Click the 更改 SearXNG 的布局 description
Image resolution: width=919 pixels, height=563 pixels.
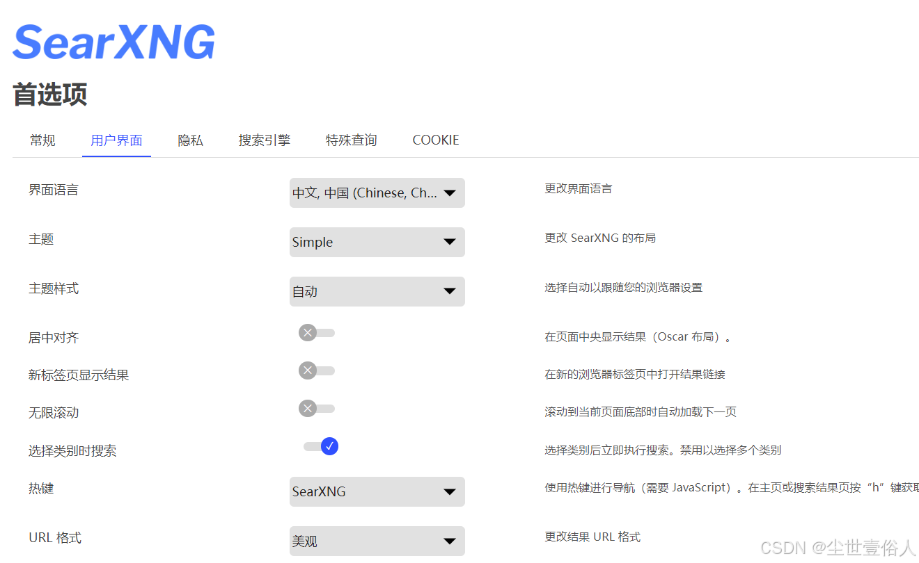coord(600,238)
